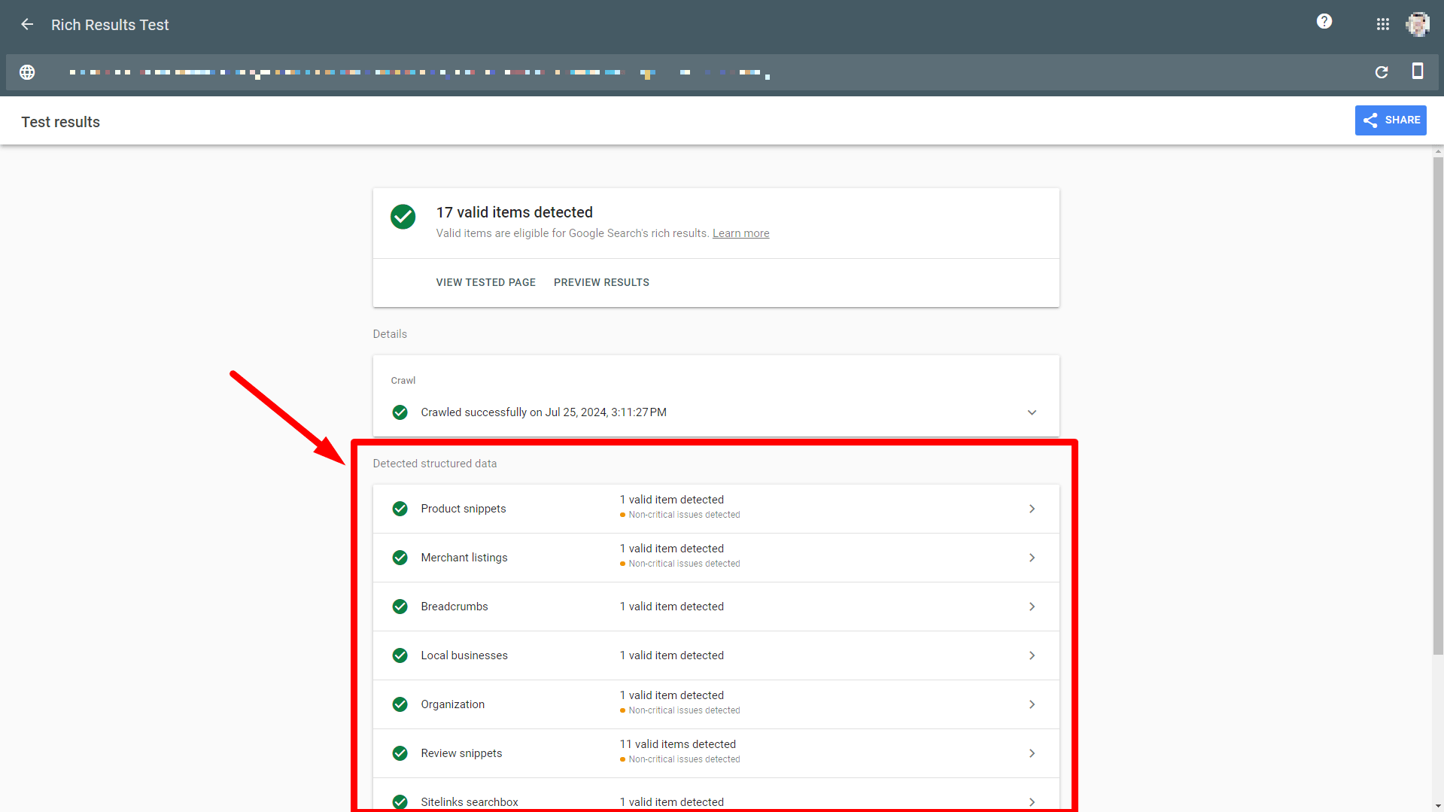The width and height of the screenshot is (1444, 812).
Task: Click Non-critical issues under Product snippets
Action: 684,515
